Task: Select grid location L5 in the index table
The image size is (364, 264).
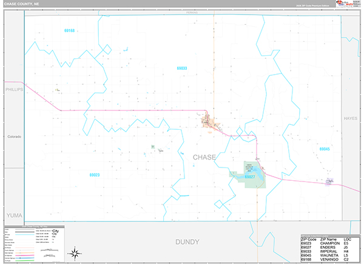Action: tap(346, 256)
